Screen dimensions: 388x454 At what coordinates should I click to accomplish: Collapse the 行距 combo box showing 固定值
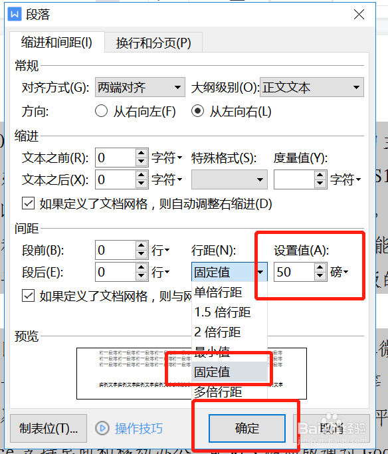(229, 272)
